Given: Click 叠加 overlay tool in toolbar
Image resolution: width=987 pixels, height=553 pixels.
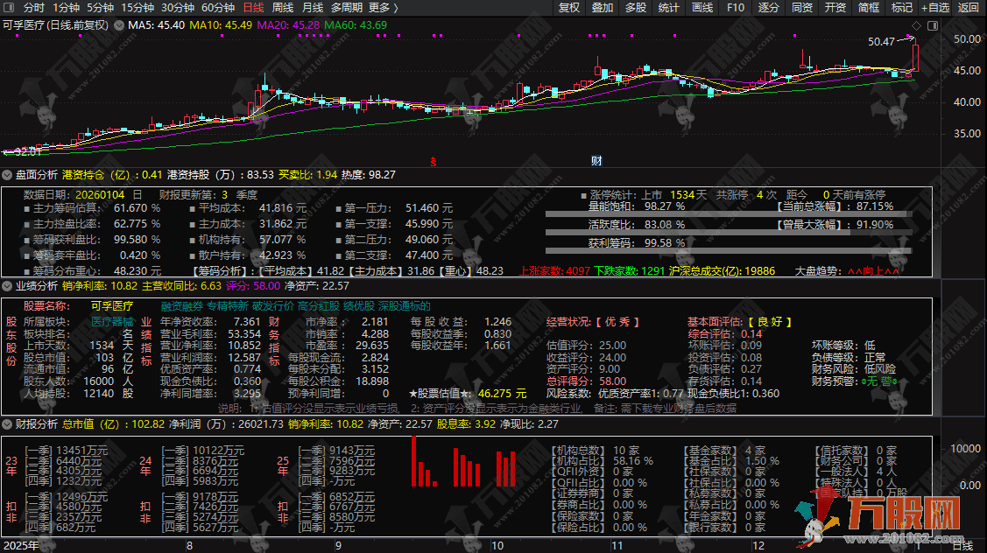Looking at the screenshot, I should (x=602, y=8).
